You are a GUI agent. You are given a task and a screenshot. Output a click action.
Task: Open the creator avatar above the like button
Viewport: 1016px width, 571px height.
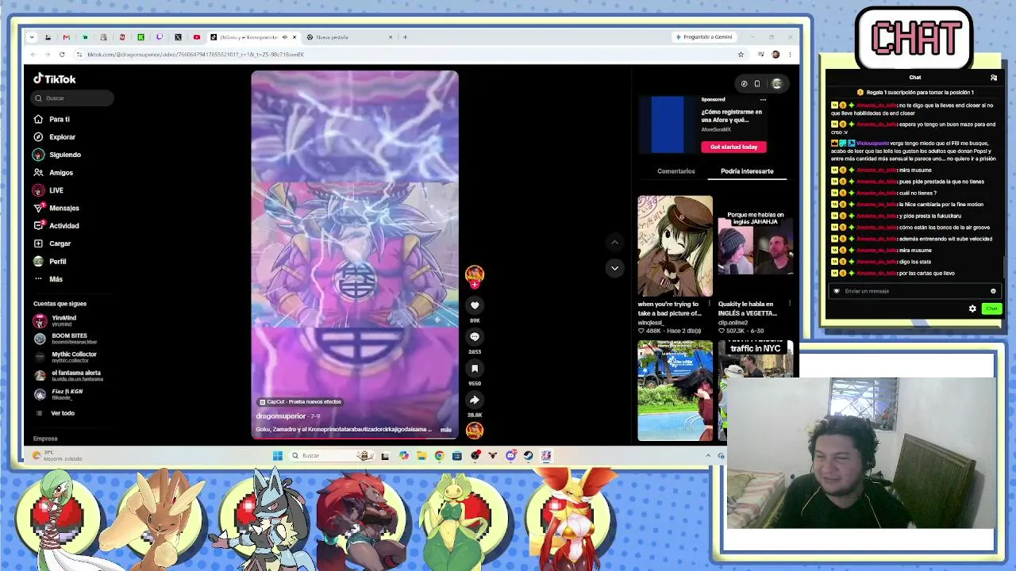(x=475, y=274)
